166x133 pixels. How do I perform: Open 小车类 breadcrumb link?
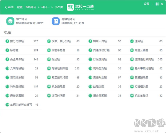coord(59,7)
